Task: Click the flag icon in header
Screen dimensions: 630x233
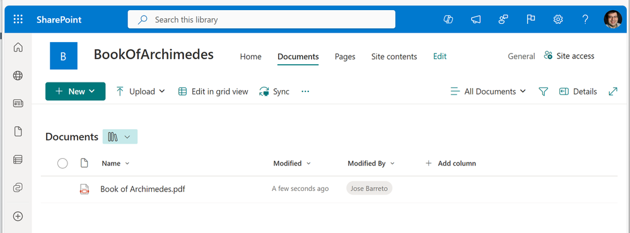Action: [531, 20]
